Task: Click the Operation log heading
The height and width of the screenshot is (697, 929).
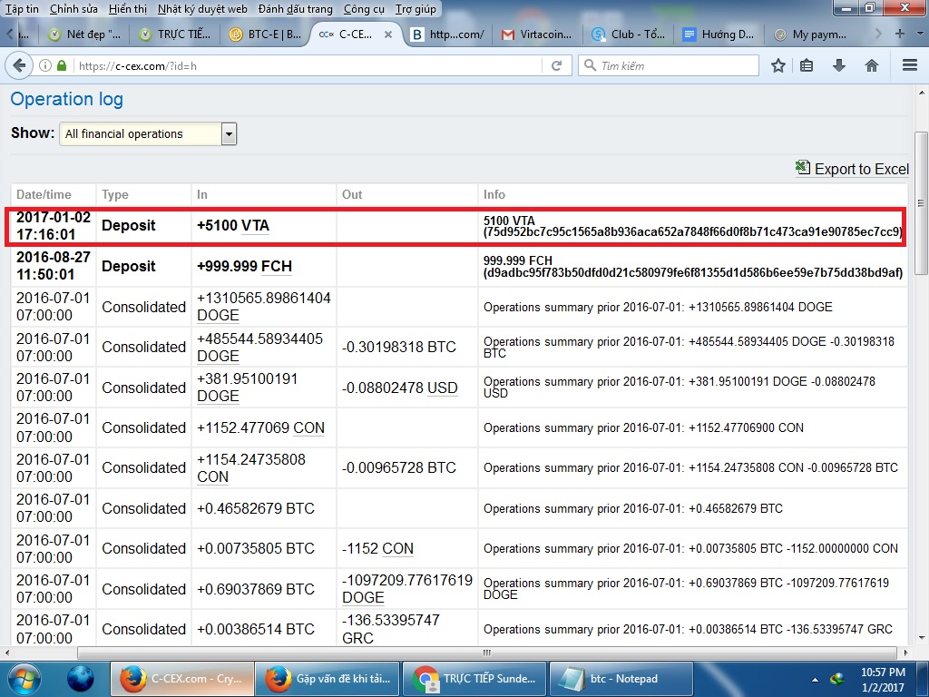Action: tap(67, 99)
